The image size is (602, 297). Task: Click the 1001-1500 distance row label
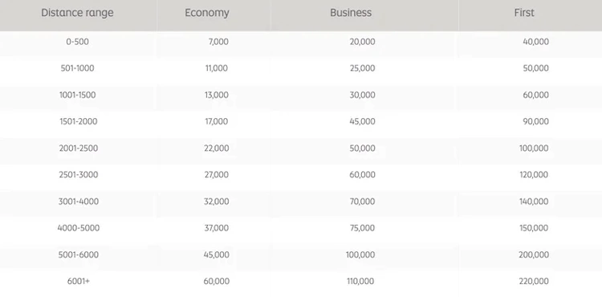coord(77,95)
